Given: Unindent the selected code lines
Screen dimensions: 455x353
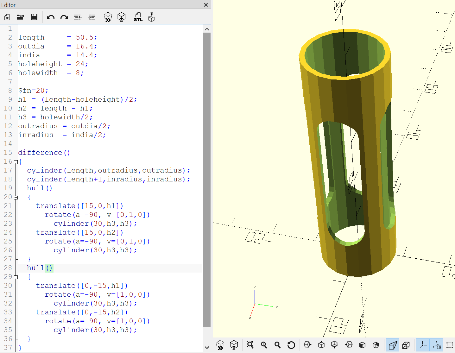Looking at the screenshot, I should point(78,17).
